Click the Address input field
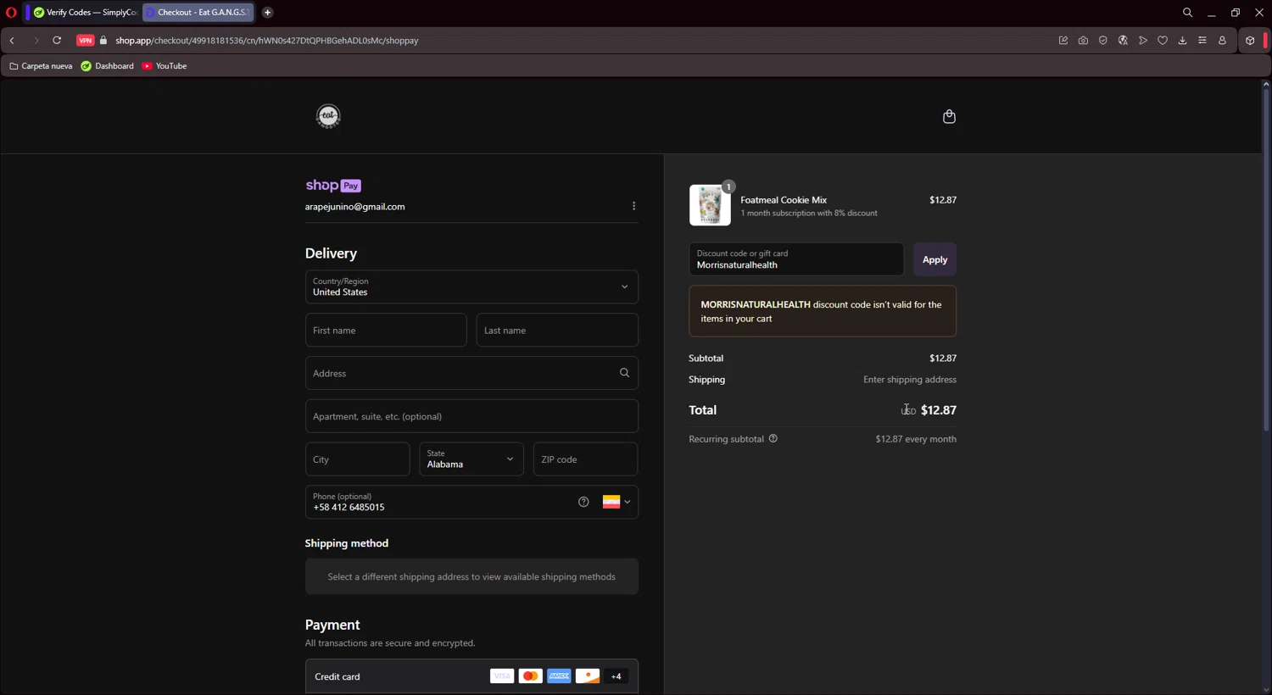 coord(471,373)
